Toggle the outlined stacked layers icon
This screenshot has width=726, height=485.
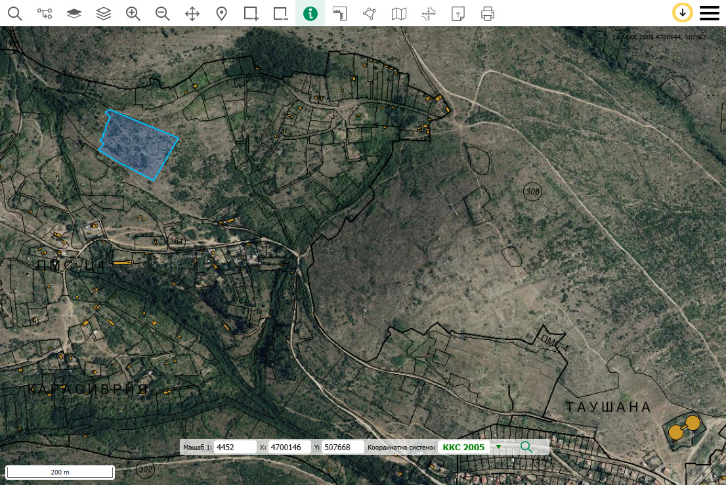pyautogui.click(x=104, y=13)
